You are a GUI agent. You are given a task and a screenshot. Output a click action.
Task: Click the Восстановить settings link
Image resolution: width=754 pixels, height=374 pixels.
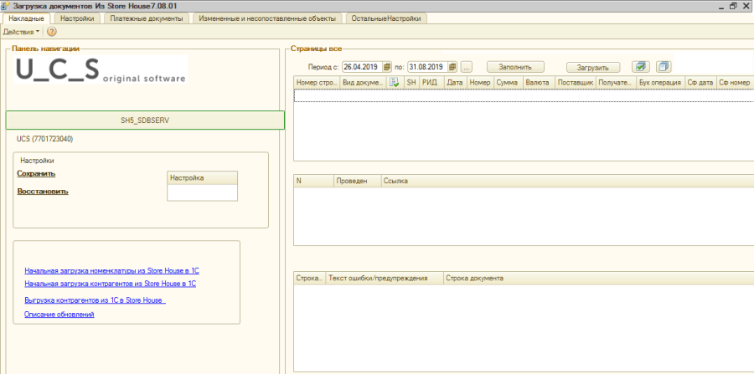(x=42, y=192)
